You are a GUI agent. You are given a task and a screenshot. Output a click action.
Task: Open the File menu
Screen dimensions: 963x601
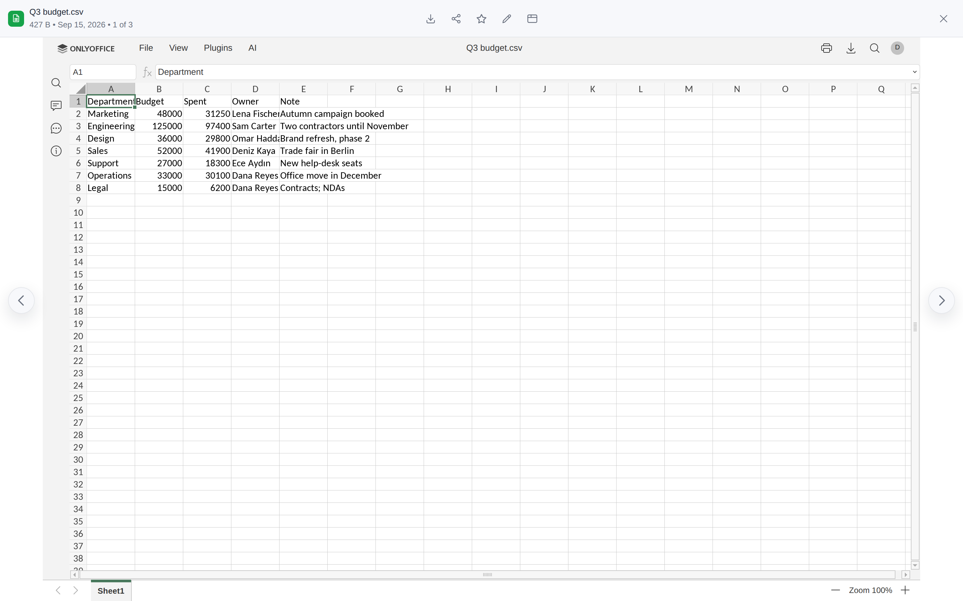tap(146, 48)
